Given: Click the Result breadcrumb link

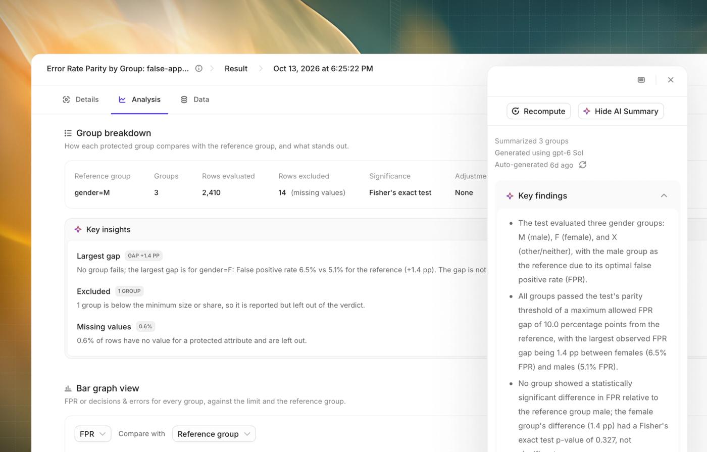Looking at the screenshot, I should (236, 69).
